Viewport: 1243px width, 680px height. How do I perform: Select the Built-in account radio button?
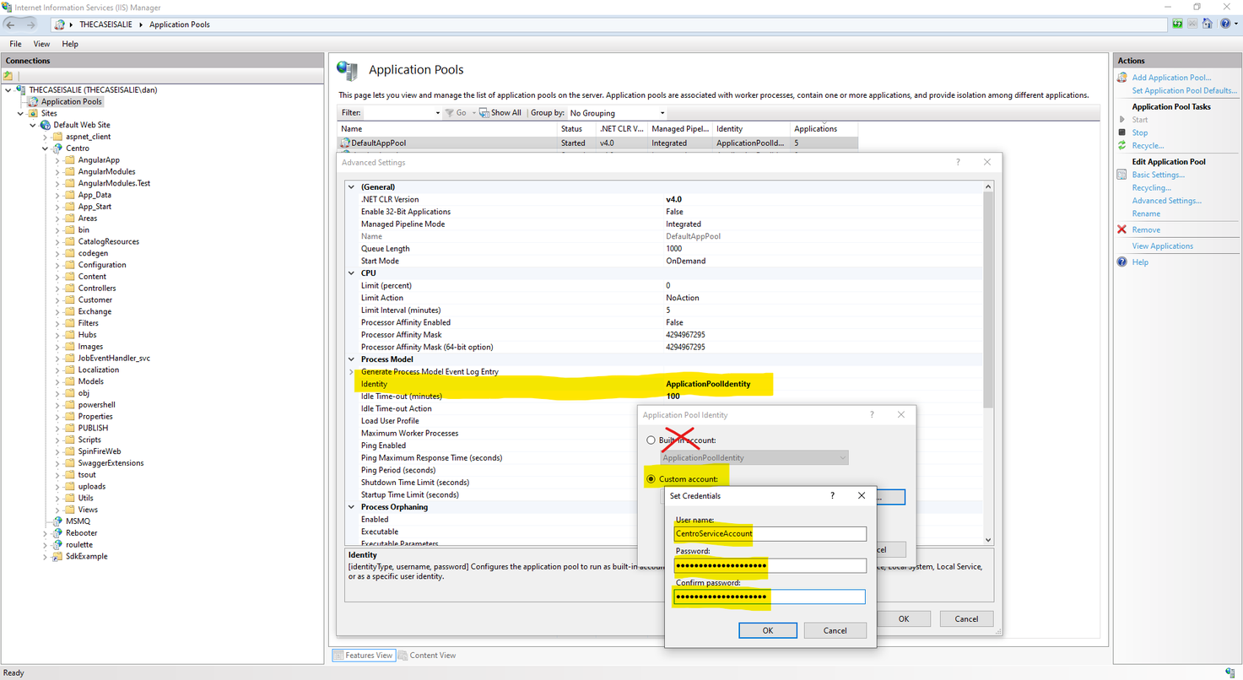pos(651,440)
